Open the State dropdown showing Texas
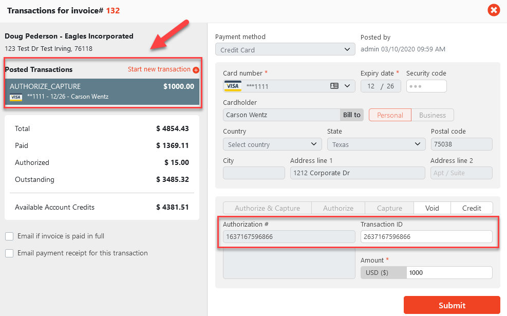Image resolution: width=507 pixels, height=316 pixels. click(376, 144)
